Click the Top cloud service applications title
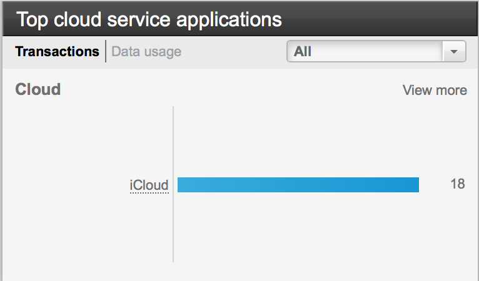This screenshot has width=479, height=281. tap(149, 19)
